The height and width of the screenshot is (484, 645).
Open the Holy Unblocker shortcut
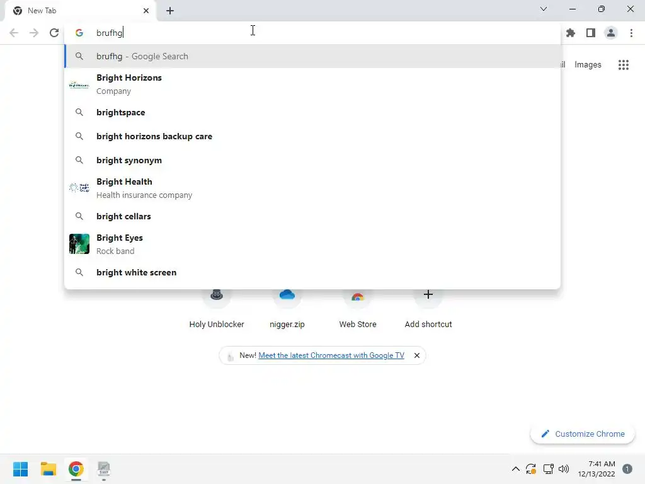[x=217, y=308]
